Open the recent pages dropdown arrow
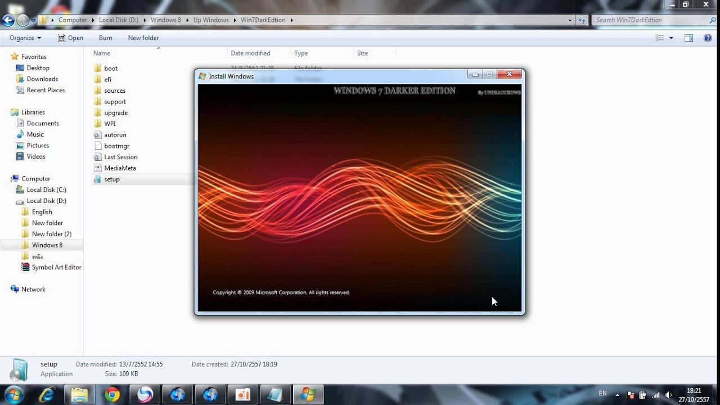 (x=34, y=20)
